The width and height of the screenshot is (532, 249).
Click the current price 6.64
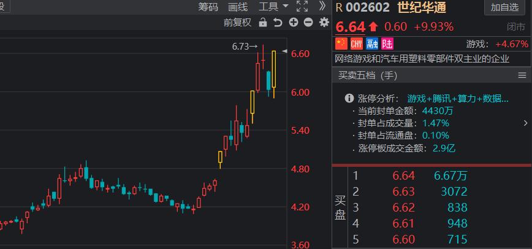pyautogui.click(x=351, y=27)
